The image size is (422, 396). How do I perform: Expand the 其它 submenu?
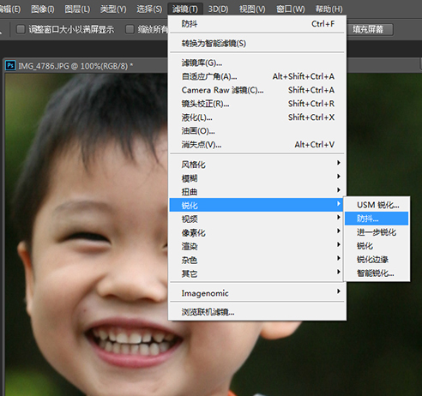[257, 273]
